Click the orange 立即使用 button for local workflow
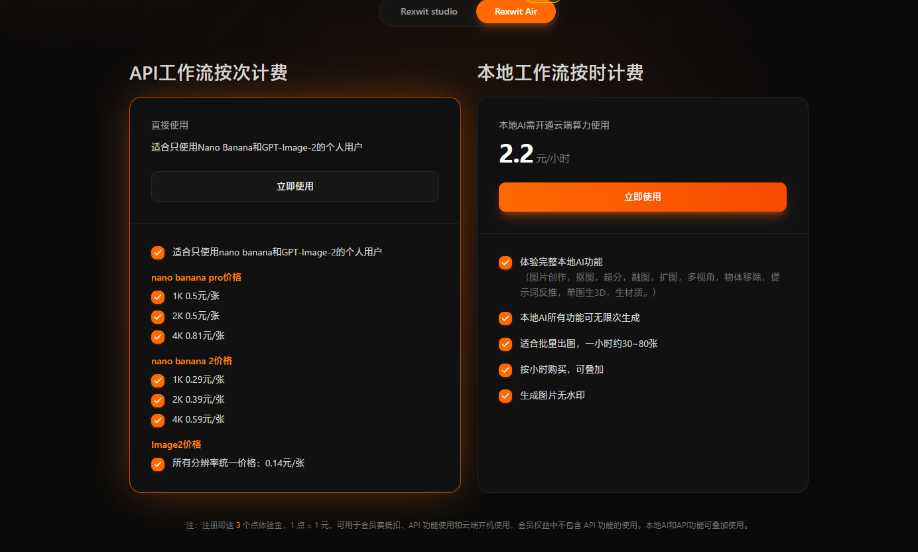 coord(643,197)
